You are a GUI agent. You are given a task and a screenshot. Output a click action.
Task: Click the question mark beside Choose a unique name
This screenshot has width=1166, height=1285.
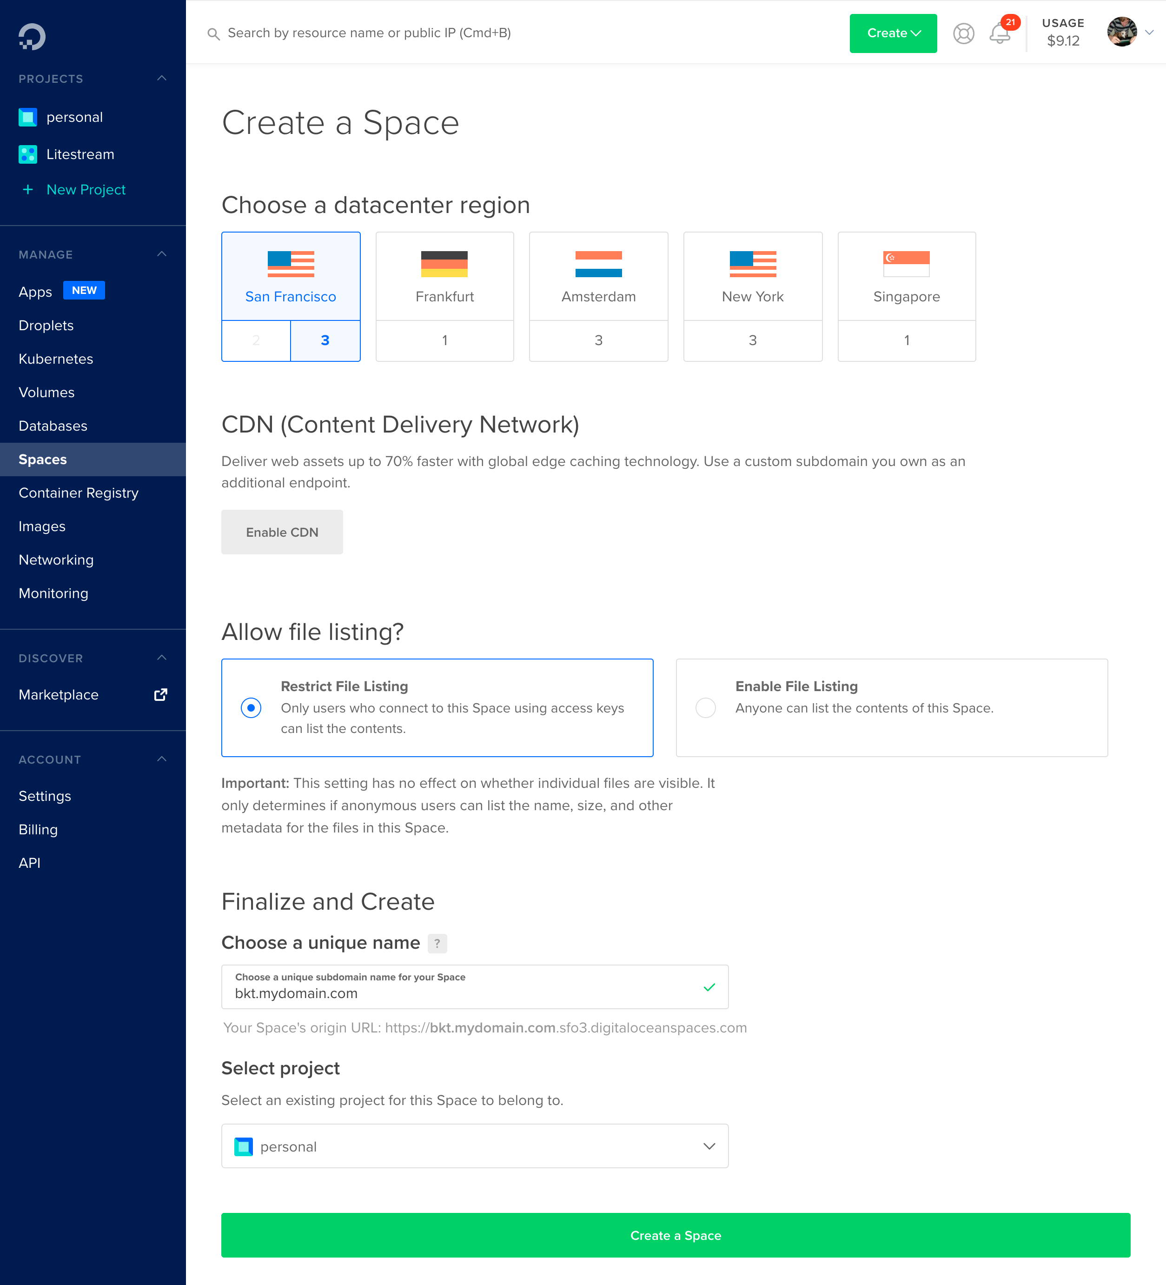coord(438,943)
